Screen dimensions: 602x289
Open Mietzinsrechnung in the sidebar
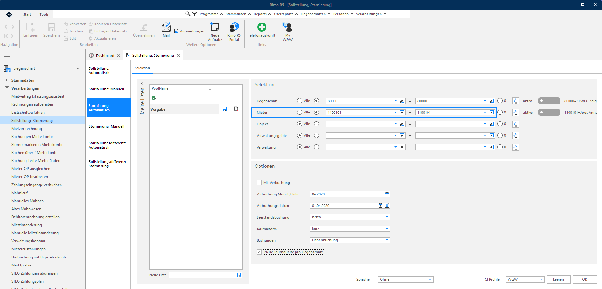[26, 129]
